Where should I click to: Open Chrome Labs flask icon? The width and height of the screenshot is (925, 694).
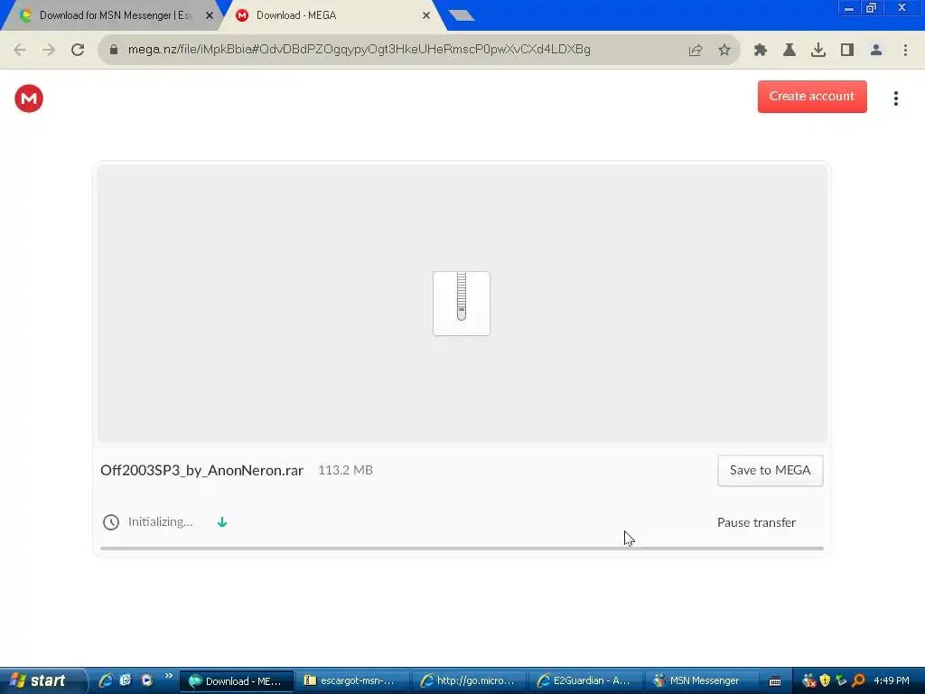(790, 51)
